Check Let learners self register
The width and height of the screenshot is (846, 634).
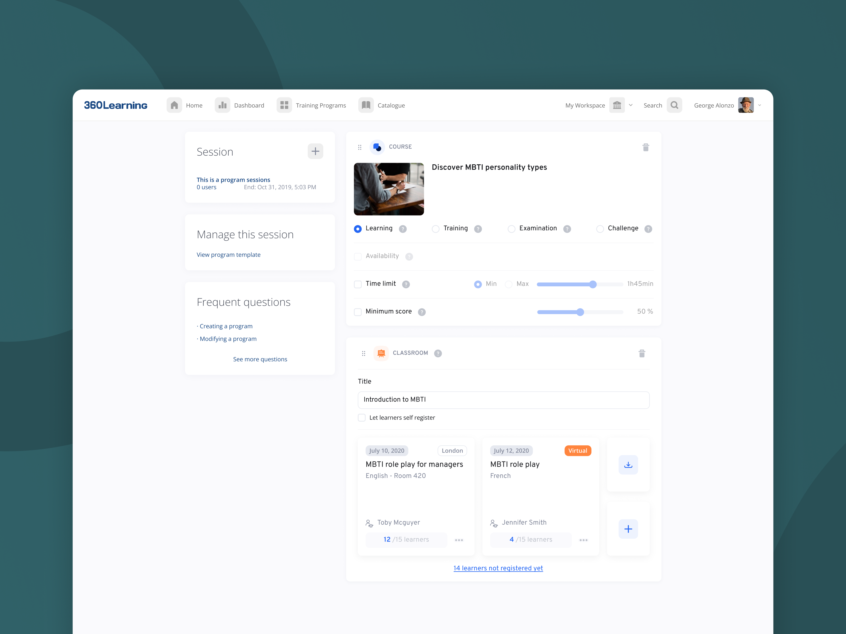361,417
